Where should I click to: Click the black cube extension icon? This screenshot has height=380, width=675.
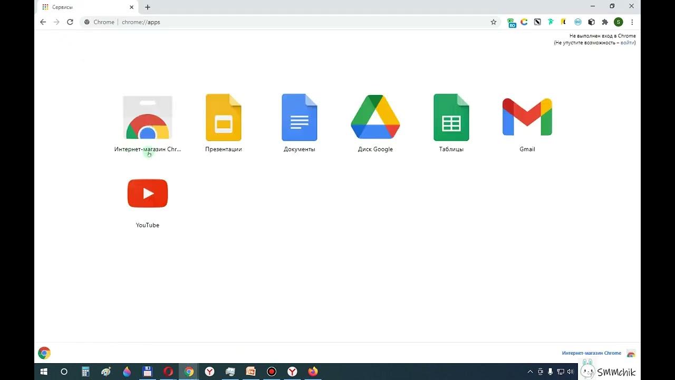coord(591,22)
